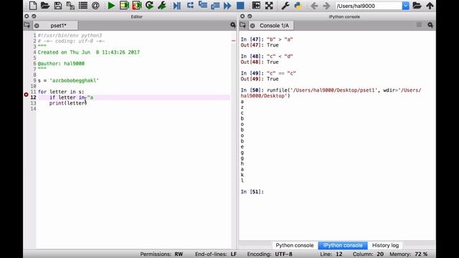Stop debugging with the blue square icon
The width and height of the screenshot is (459, 258).
pyautogui.click(x=240, y=6)
